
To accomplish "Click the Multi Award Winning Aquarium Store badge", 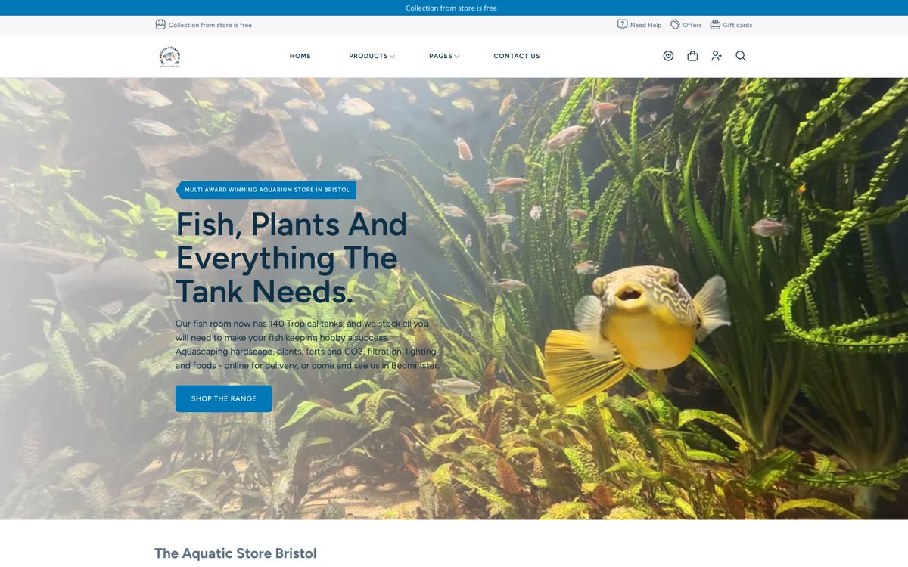I will coord(266,190).
